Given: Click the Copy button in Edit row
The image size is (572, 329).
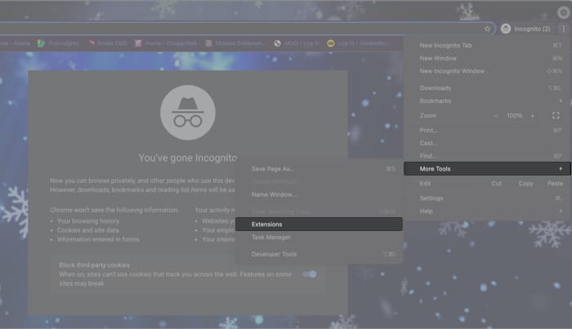Looking at the screenshot, I should click(525, 184).
